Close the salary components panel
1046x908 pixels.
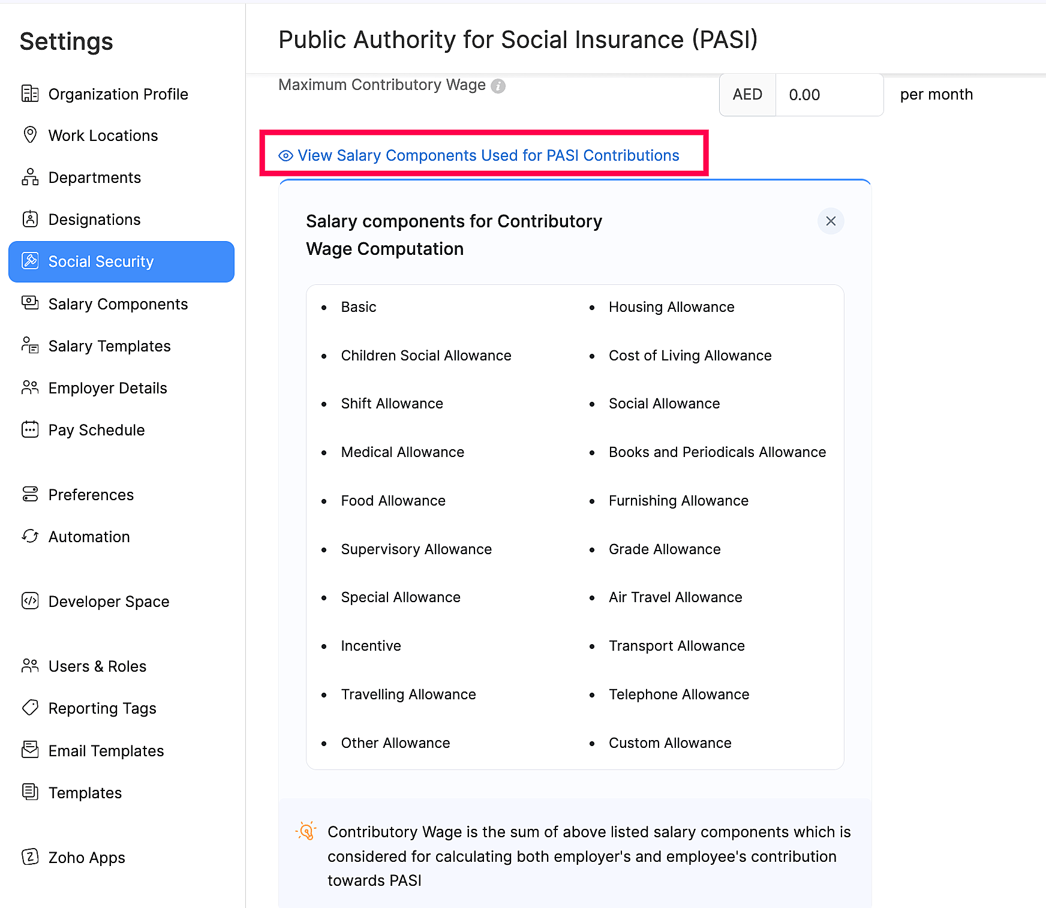pos(831,221)
